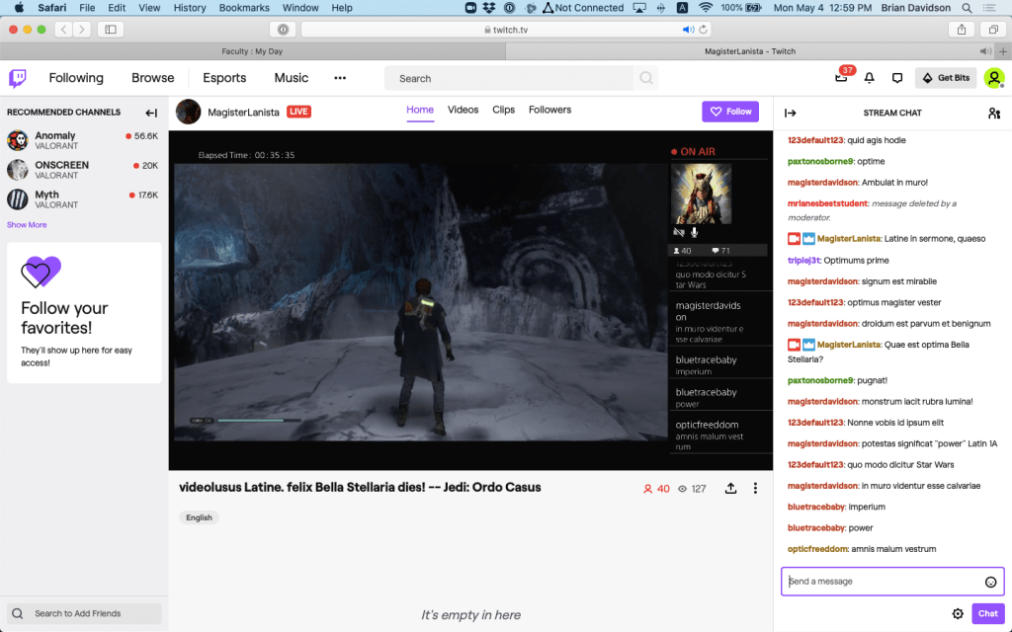The height and width of the screenshot is (632, 1012).
Task: Open chat settings gear icon
Action: [x=958, y=613]
